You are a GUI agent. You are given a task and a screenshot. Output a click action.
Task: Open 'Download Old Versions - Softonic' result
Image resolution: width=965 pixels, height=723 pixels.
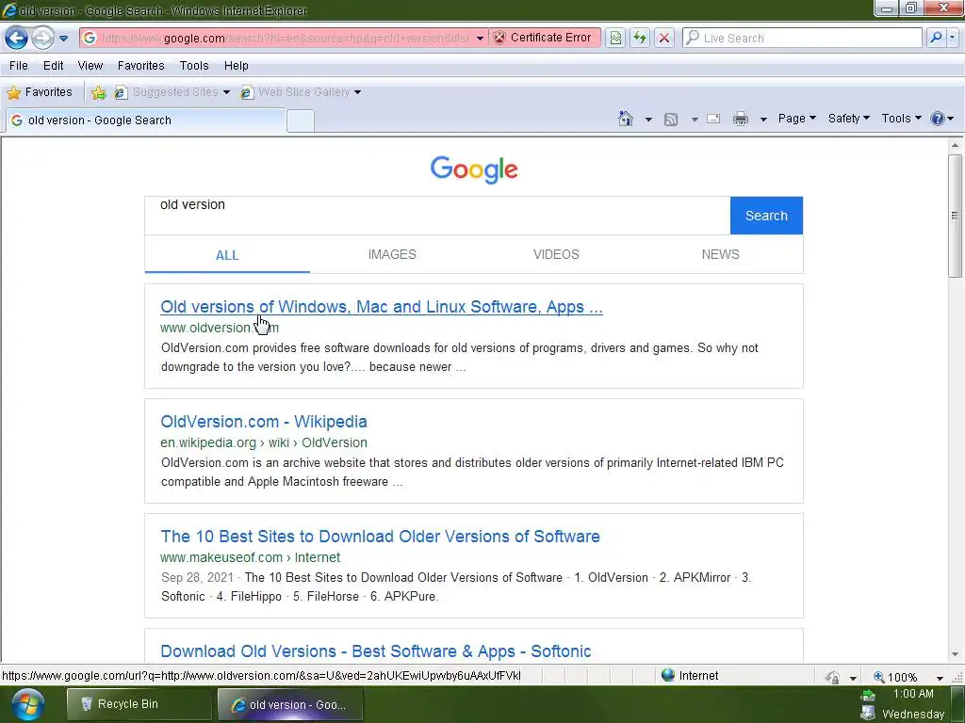click(376, 651)
